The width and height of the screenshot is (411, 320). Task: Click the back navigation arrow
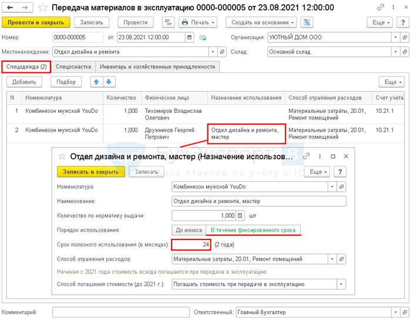pyautogui.click(x=10, y=8)
